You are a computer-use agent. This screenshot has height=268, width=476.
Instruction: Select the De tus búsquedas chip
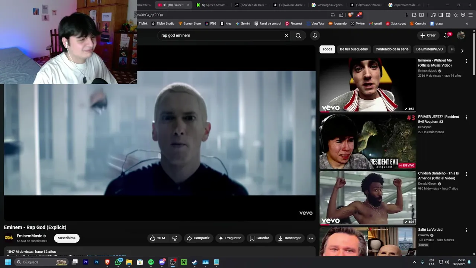pos(354,49)
